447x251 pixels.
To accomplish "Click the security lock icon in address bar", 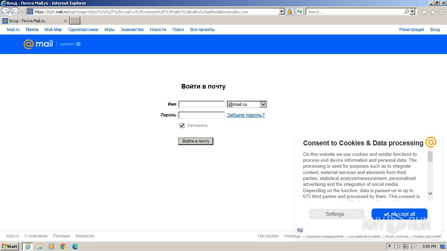I will point(290,12).
